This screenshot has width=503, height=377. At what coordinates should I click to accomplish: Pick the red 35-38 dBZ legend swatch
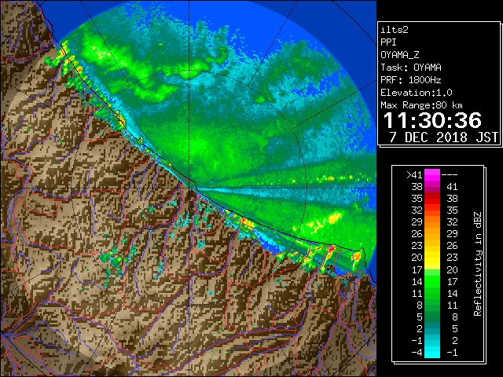tap(432, 199)
